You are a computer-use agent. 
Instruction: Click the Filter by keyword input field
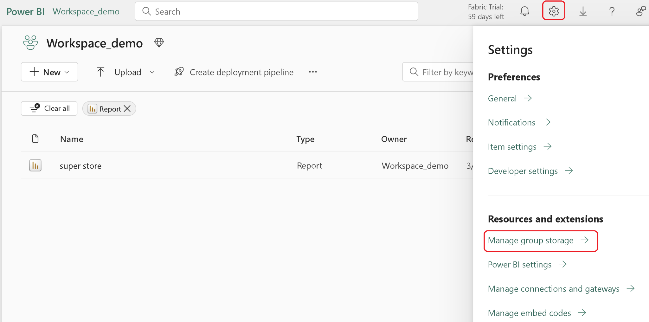pyautogui.click(x=447, y=72)
